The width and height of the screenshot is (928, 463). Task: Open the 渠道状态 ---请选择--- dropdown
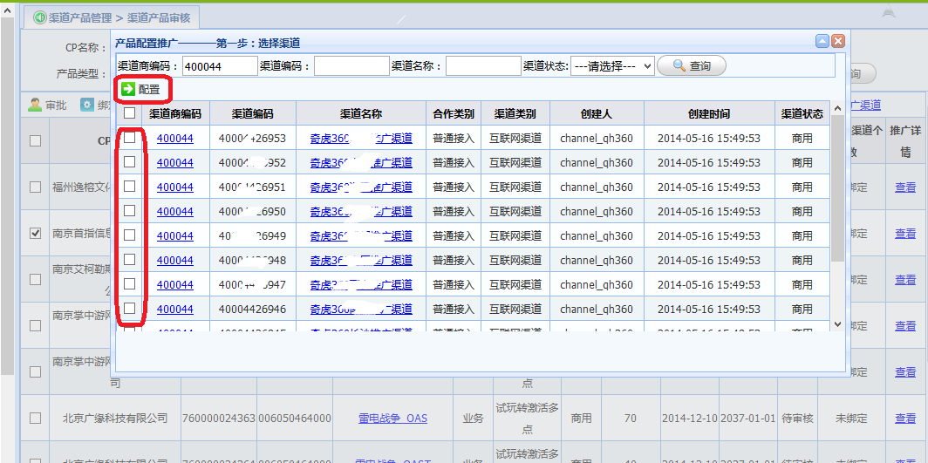click(x=612, y=66)
